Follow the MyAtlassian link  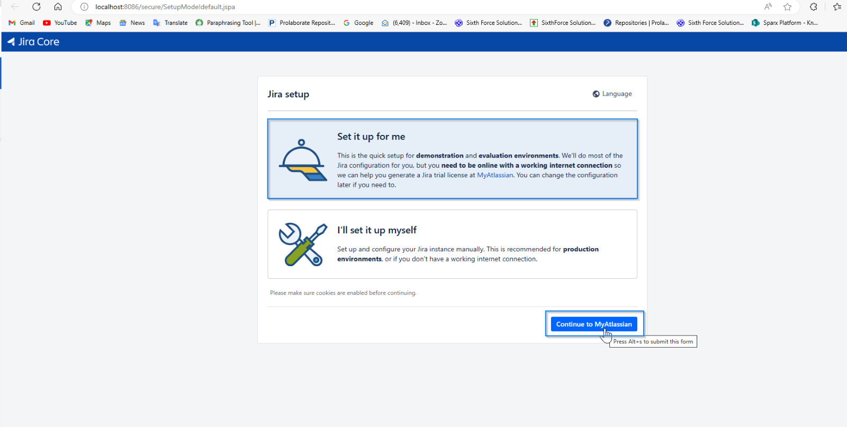tap(495, 175)
